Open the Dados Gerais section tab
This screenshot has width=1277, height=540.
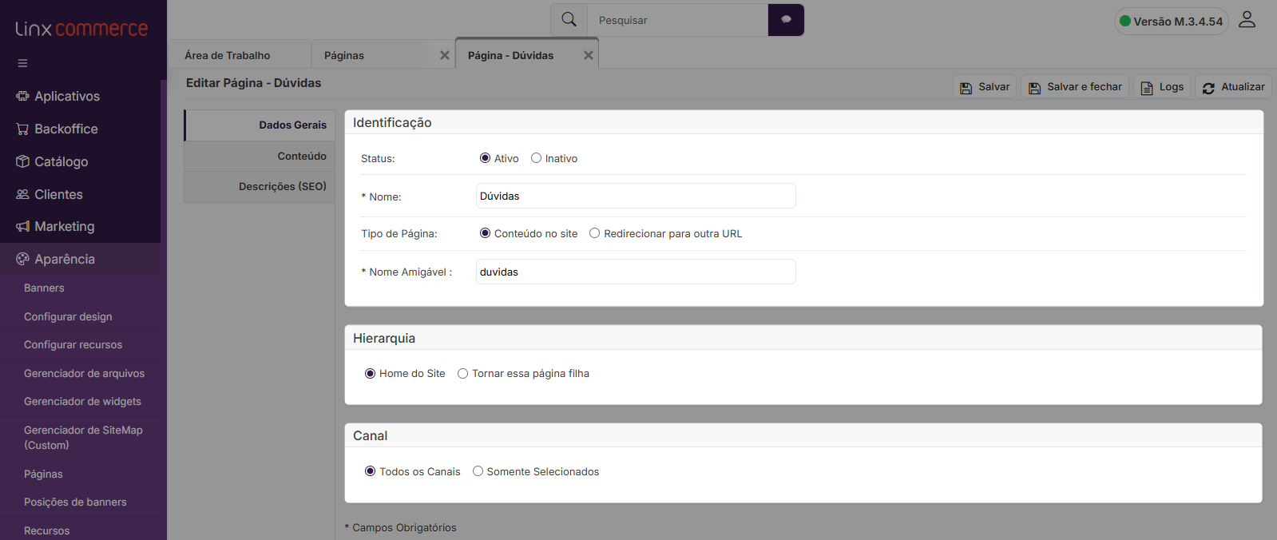(260, 125)
